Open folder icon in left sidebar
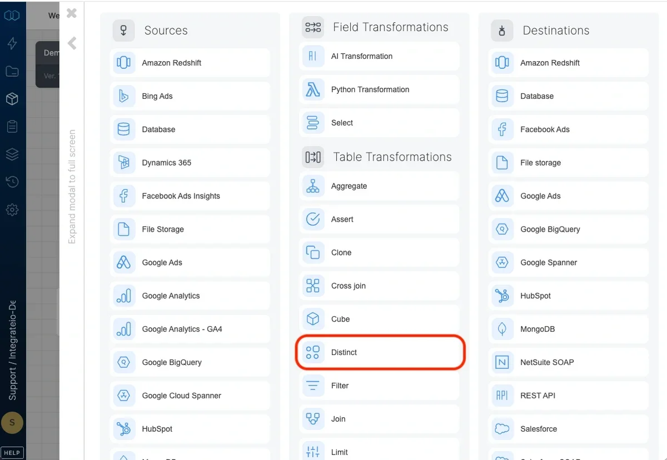This screenshot has height=460, width=667. [x=12, y=71]
